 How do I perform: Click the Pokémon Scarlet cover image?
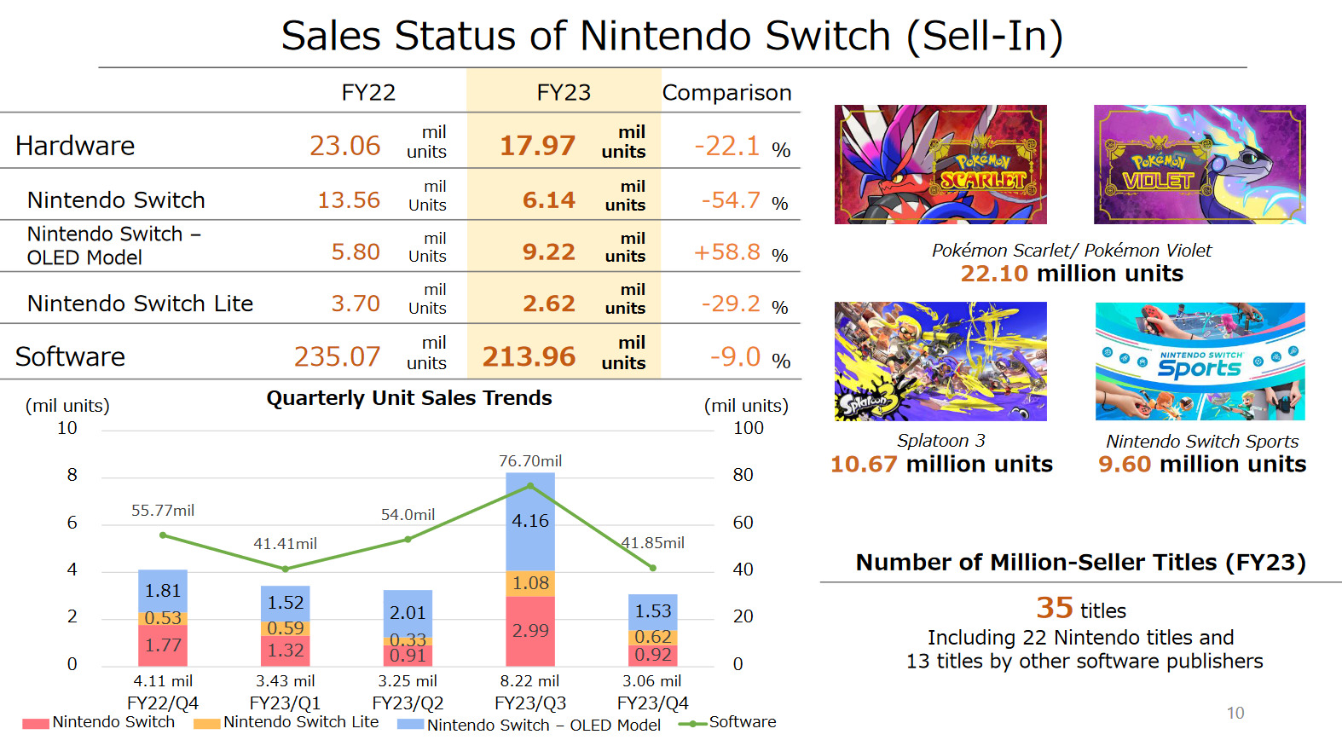[940, 165]
